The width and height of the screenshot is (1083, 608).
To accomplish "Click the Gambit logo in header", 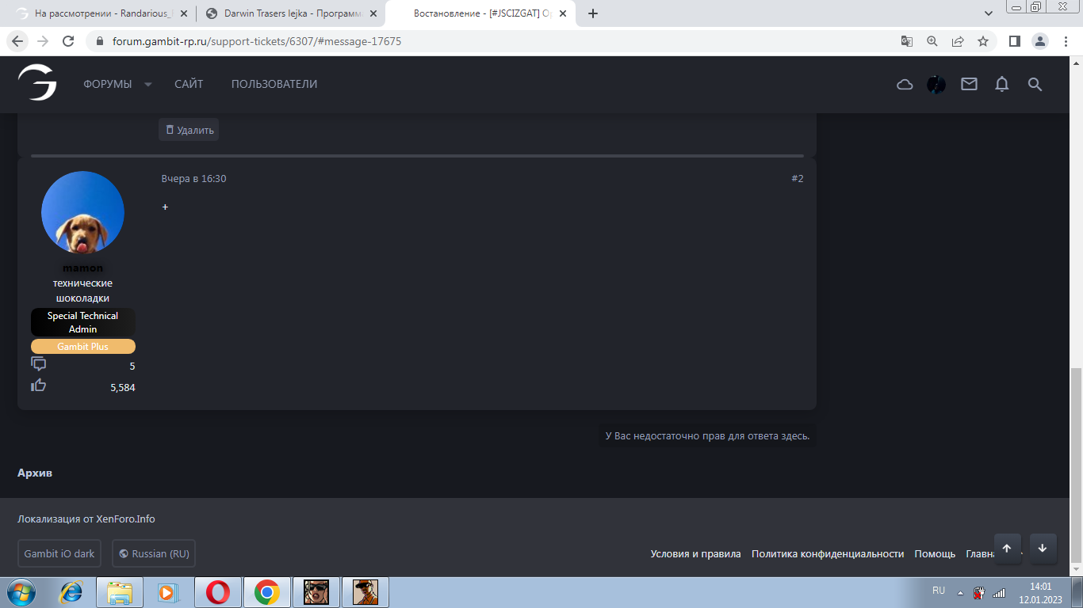I will pos(37,83).
